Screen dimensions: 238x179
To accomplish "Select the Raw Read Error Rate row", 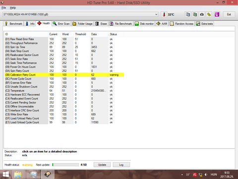I will [x=64, y=39].
